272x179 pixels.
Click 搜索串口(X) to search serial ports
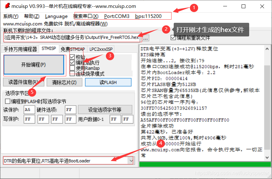pos(86,16)
